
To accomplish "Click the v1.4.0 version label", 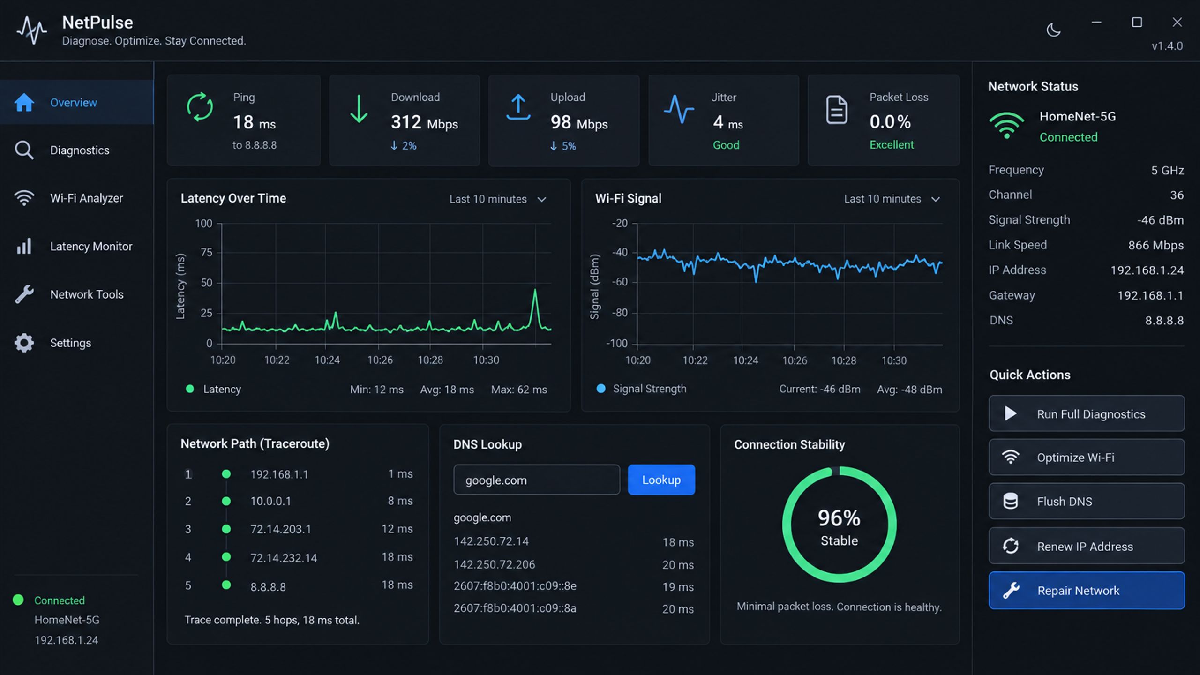I will click(1167, 46).
